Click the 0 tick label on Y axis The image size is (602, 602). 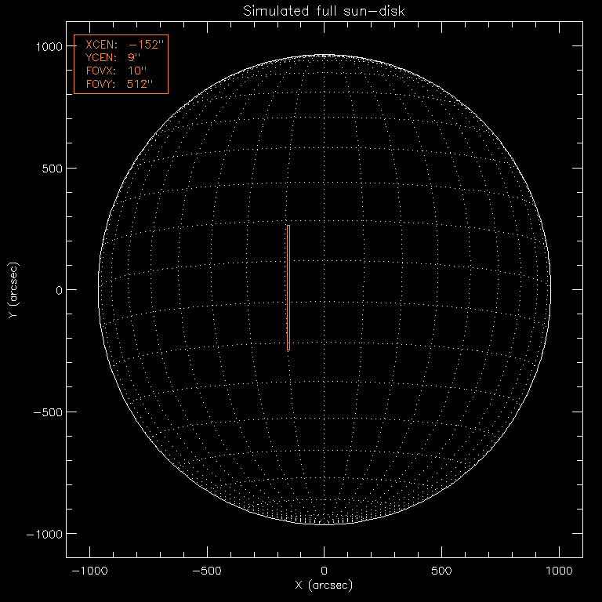[x=58, y=290]
